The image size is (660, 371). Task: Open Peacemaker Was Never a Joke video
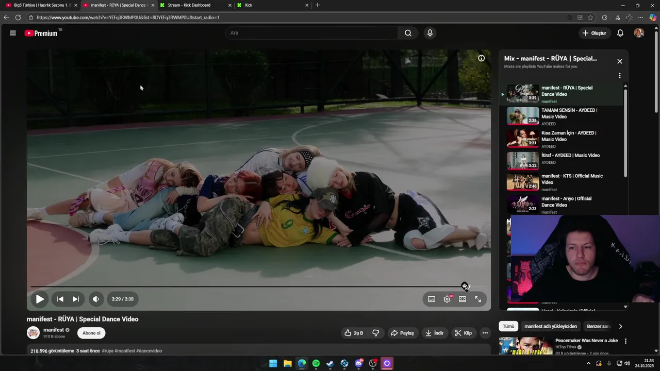(586, 341)
